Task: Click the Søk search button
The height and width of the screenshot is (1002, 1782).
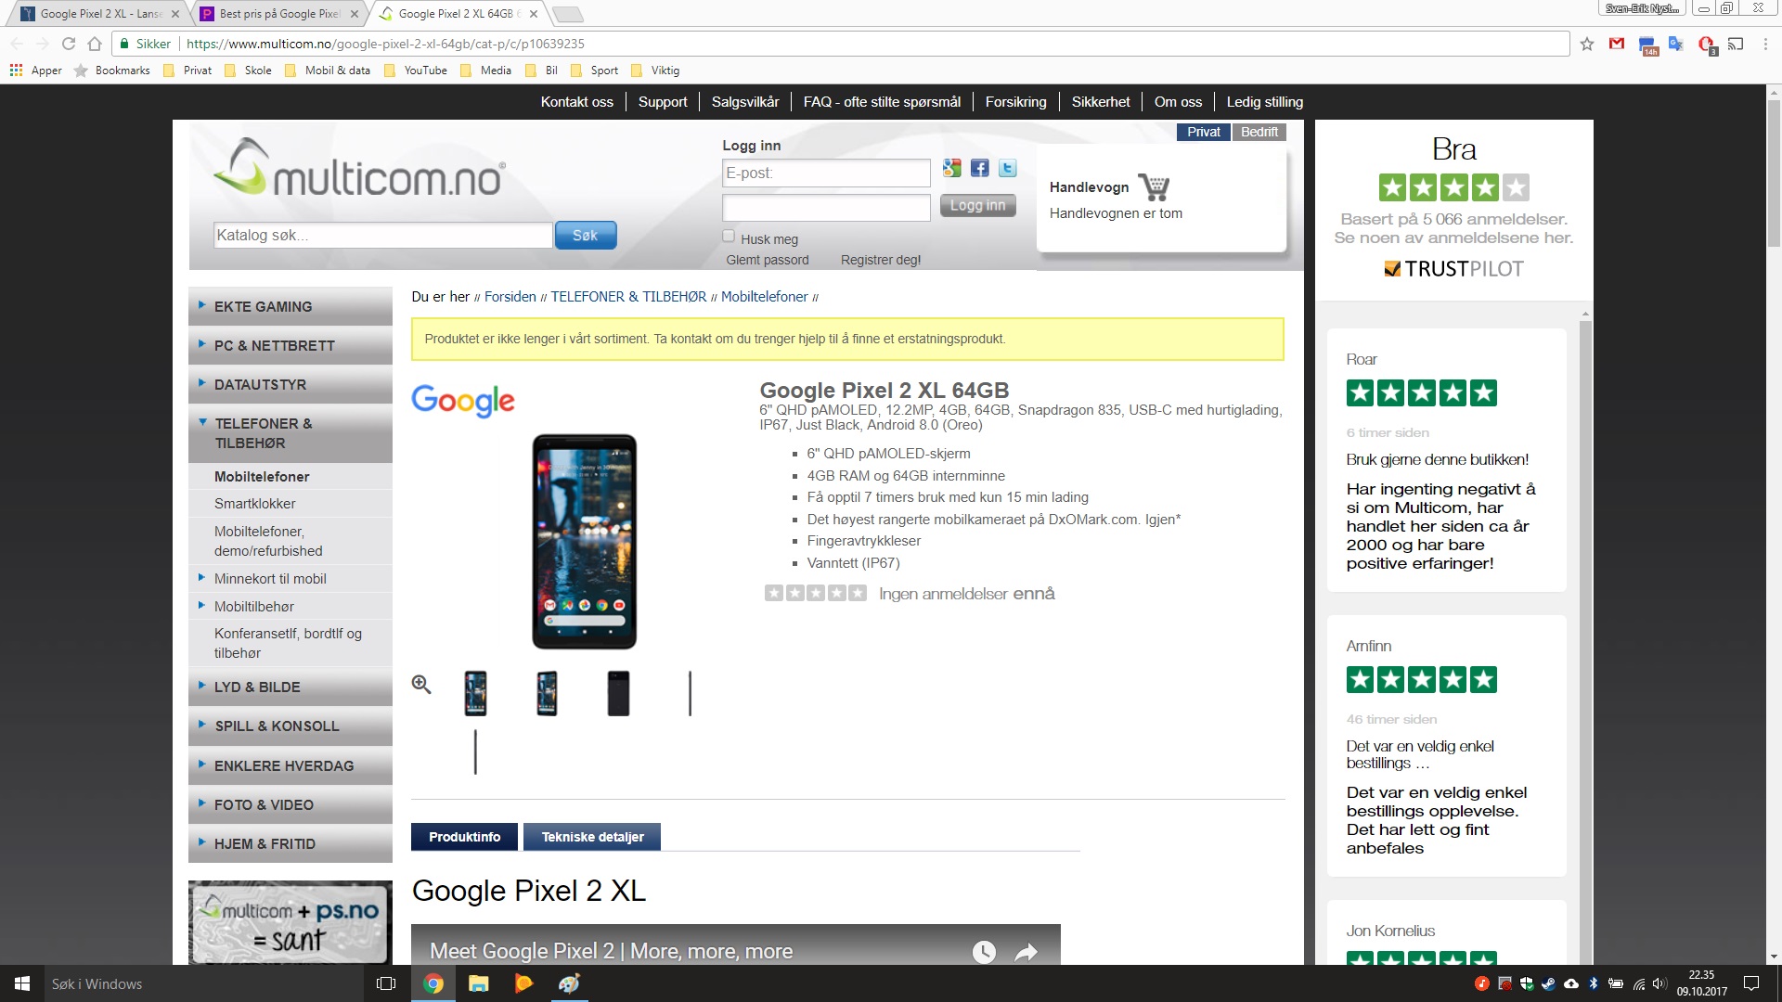Action: [x=586, y=236]
